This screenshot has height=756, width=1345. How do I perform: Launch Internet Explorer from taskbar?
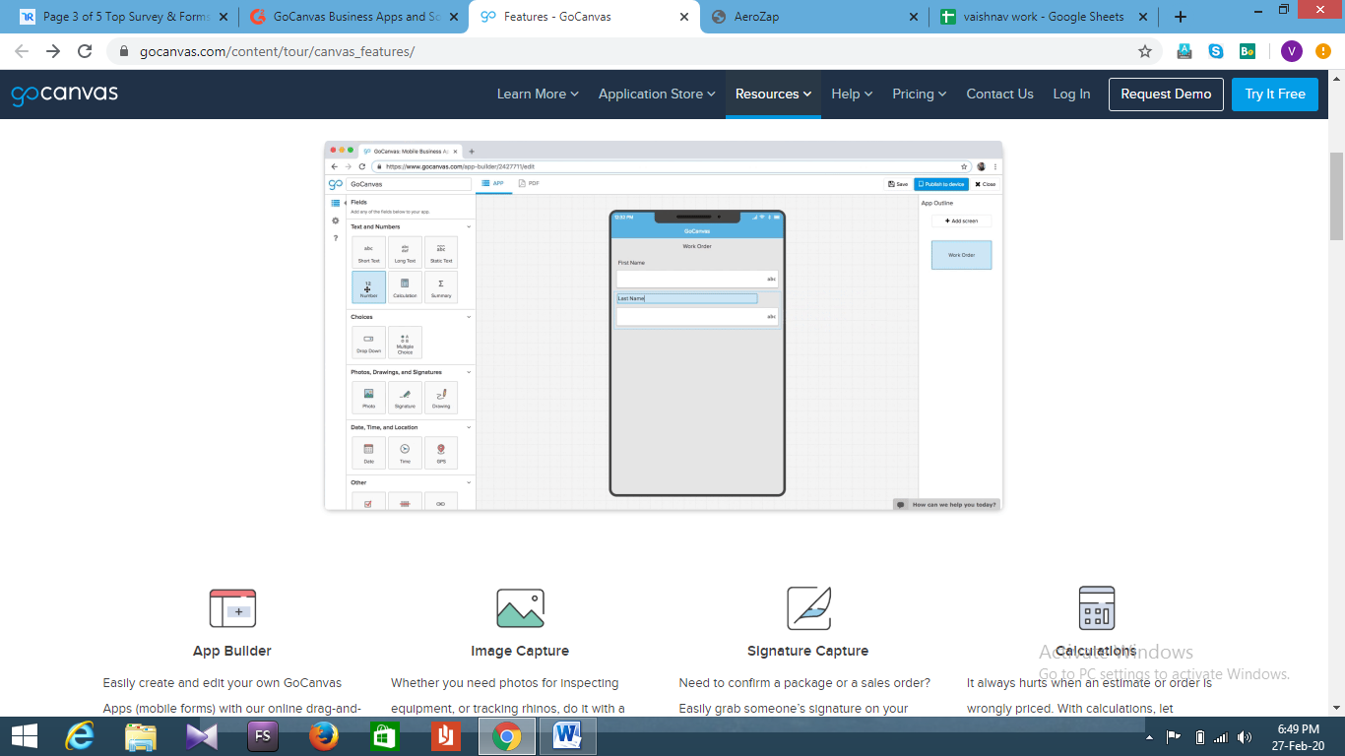coord(80,736)
